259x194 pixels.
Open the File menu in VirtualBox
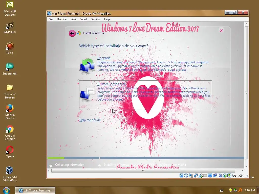(51, 19)
